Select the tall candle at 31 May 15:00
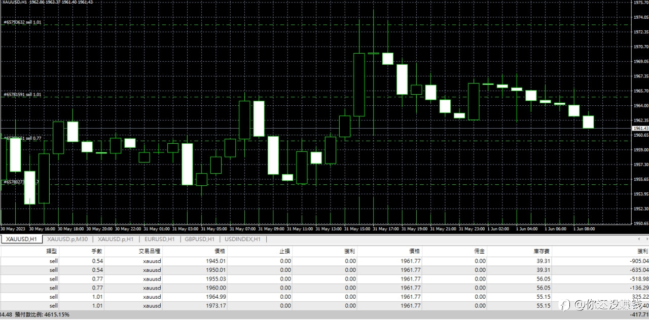This screenshot has height=325, width=649. click(x=359, y=85)
